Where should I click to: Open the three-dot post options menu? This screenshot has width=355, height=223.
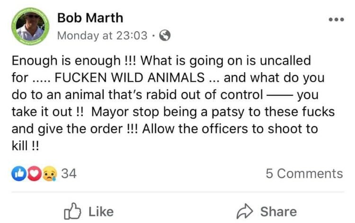[337, 20]
